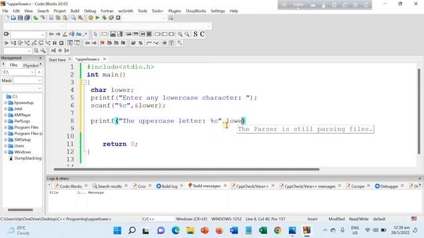Toggle the Match case Aa button

tap(79, 34)
